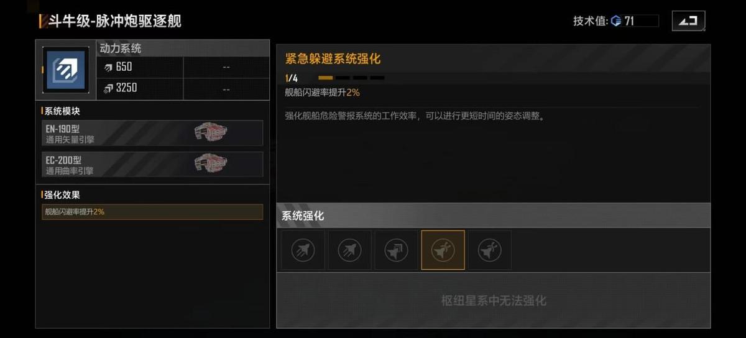The height and width of the screenshot is (338, 746).
Task: Click the back arrow button at top right
Action: [688, 21]
